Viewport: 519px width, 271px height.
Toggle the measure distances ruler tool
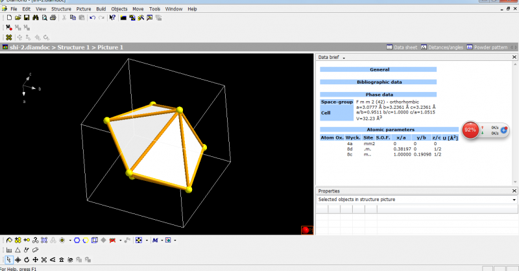9,250
